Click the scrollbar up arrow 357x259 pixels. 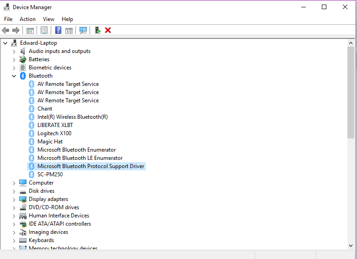[x=351, y=43]
